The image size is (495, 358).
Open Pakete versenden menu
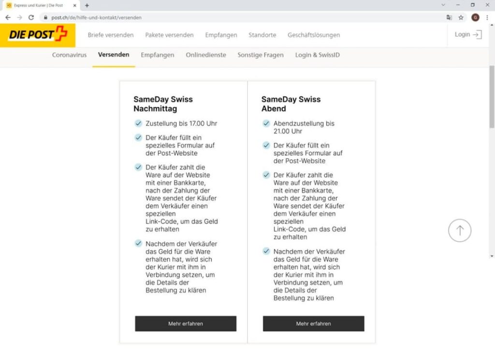click(169, 35)
